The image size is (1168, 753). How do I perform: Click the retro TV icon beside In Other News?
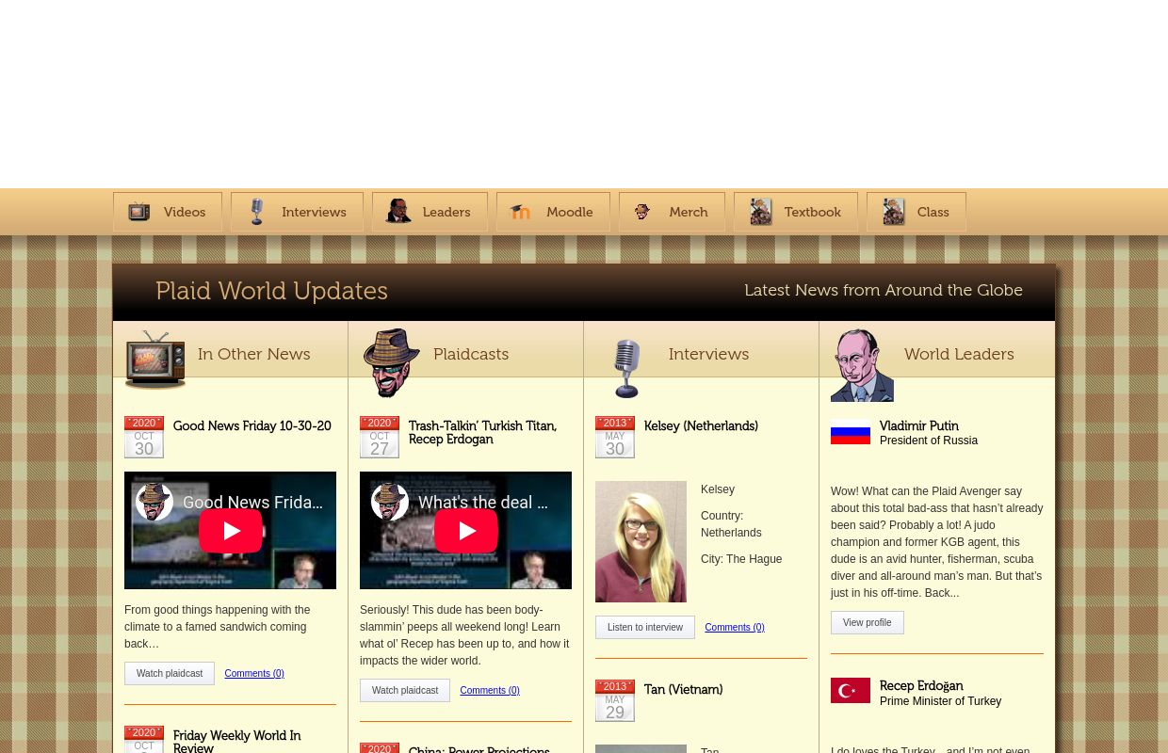click(x=155, y=359)
